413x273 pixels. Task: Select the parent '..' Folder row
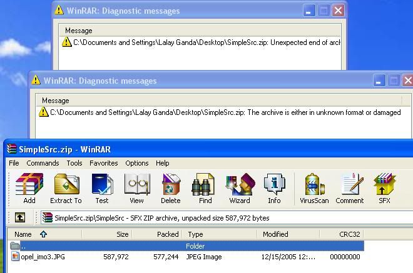(186, 246)
